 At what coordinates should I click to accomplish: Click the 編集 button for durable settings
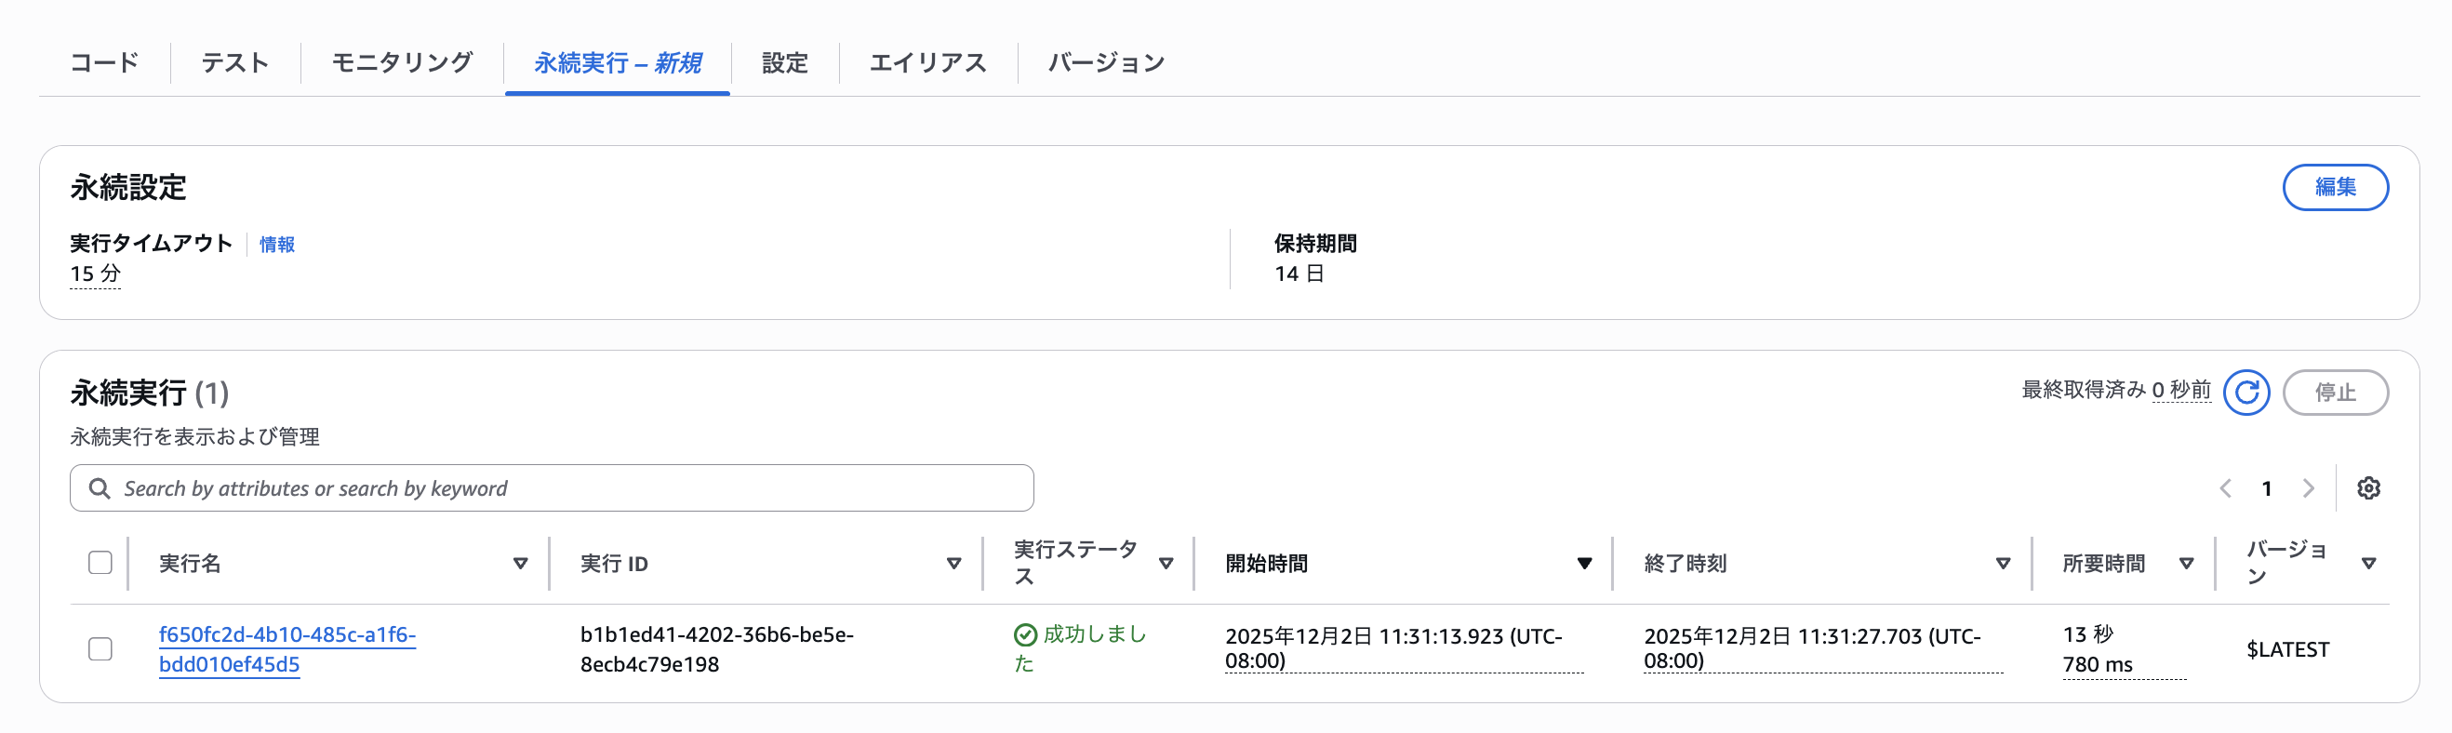pos(2335,188)
